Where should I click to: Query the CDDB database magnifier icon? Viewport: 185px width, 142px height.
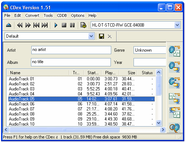[175, 128]
